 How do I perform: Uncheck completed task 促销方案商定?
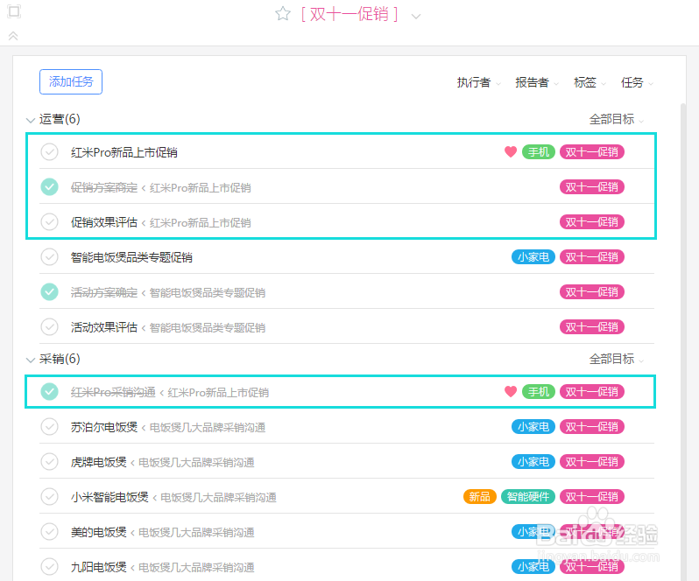click(x=49, y=187)
